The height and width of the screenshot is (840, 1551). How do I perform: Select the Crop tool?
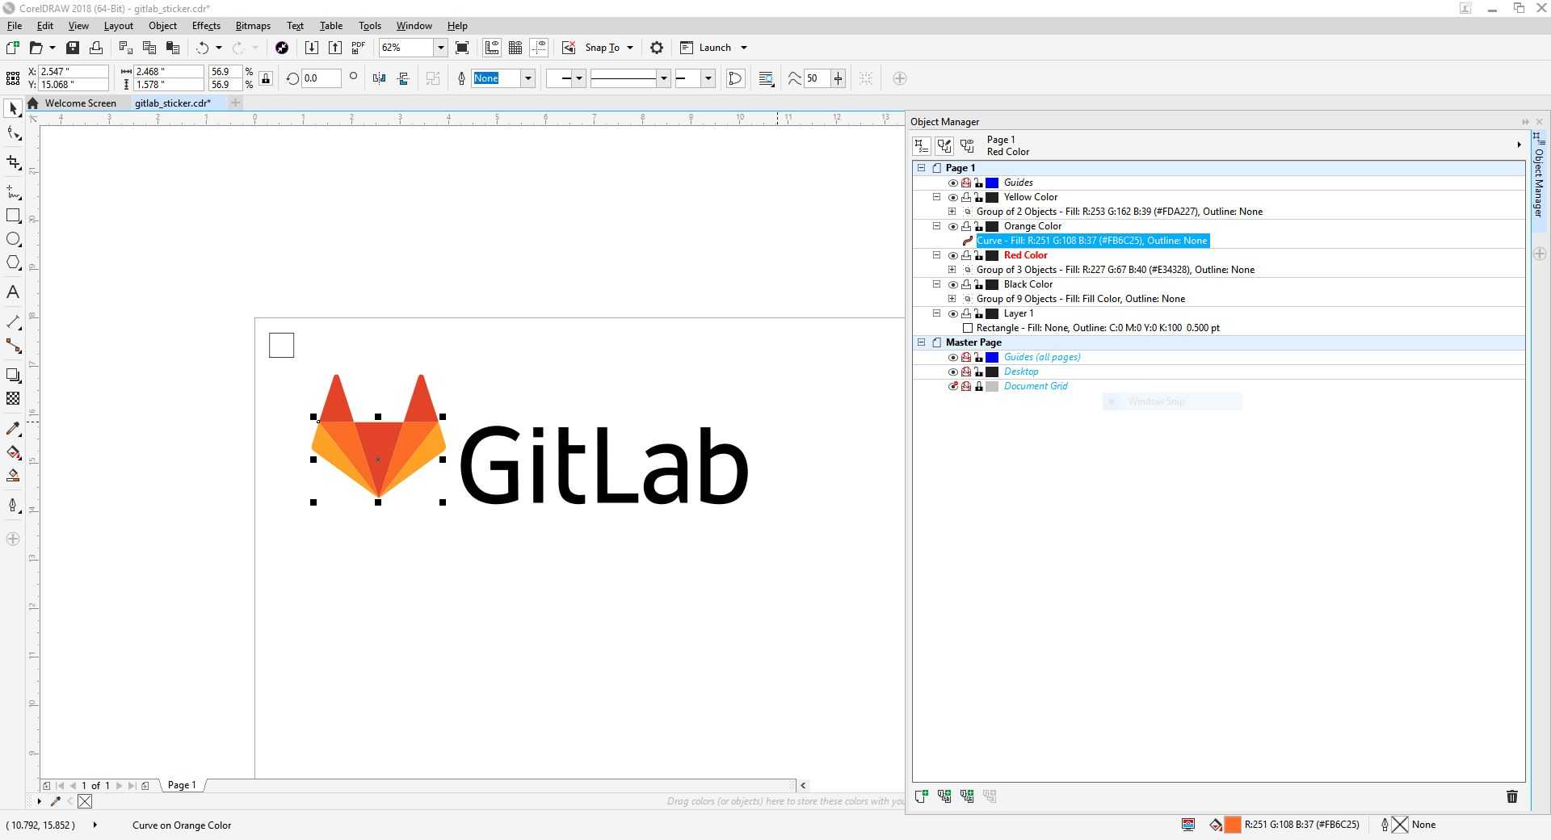(13, 162)
